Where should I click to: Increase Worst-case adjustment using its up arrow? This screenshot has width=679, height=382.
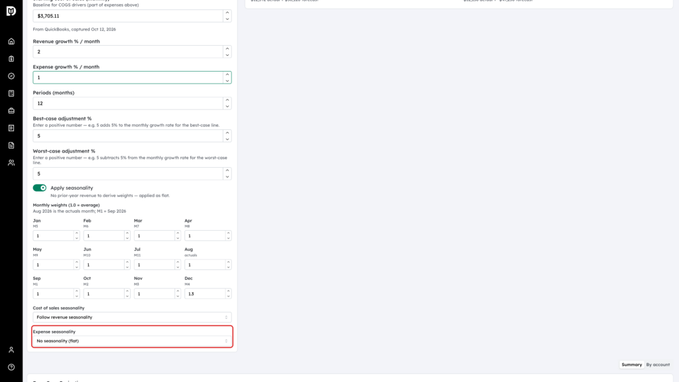[x=227, y=170]
